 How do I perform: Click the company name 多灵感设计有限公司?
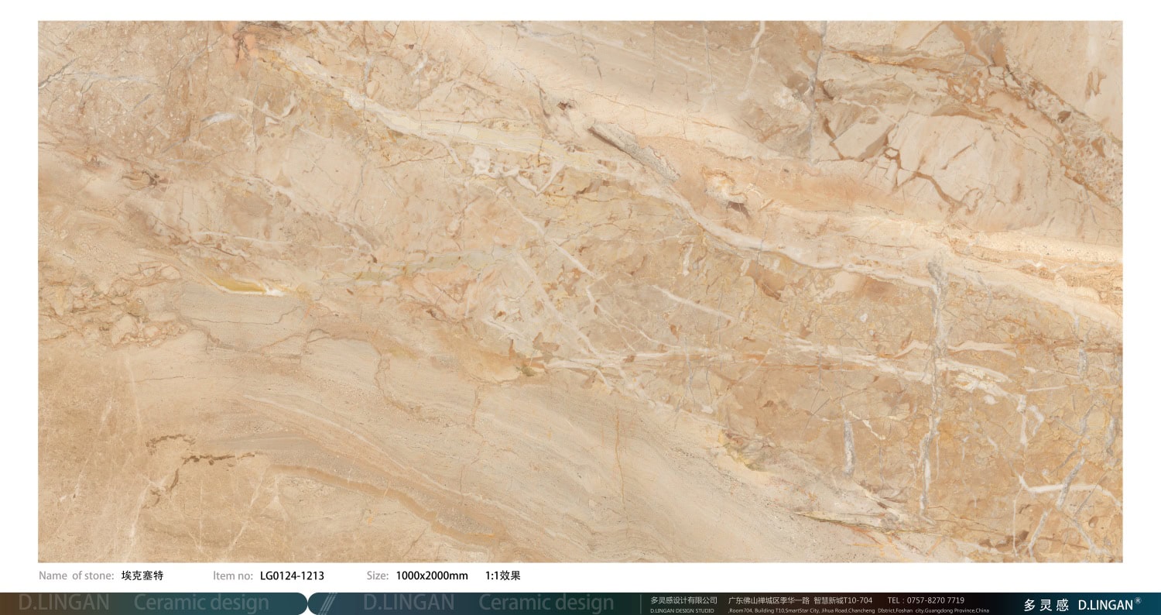click(683, 600)
